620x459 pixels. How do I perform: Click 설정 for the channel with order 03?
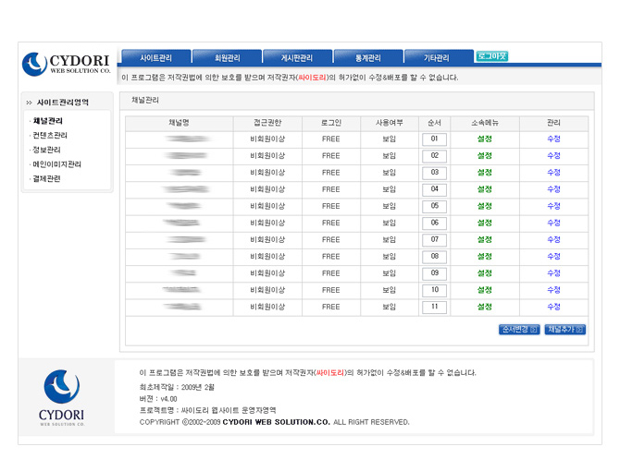click(484, 173)
